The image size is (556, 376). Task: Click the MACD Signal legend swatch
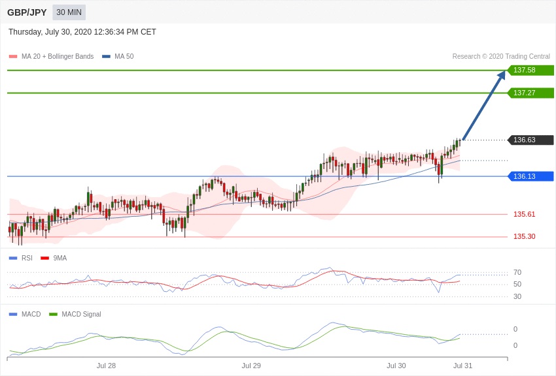click(x=53, y=314)
